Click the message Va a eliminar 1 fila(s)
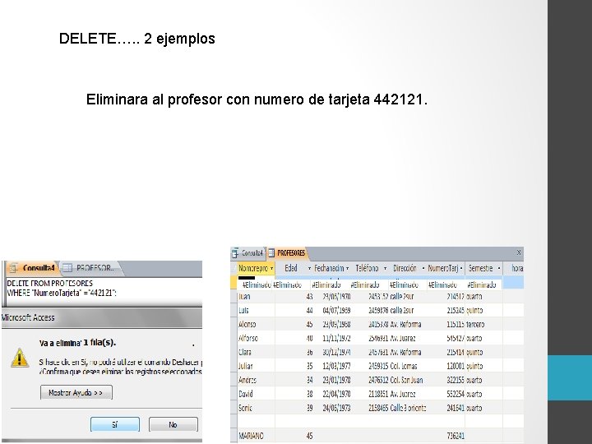The height and width of the screenshot is (444, 592). click(77, 343)
